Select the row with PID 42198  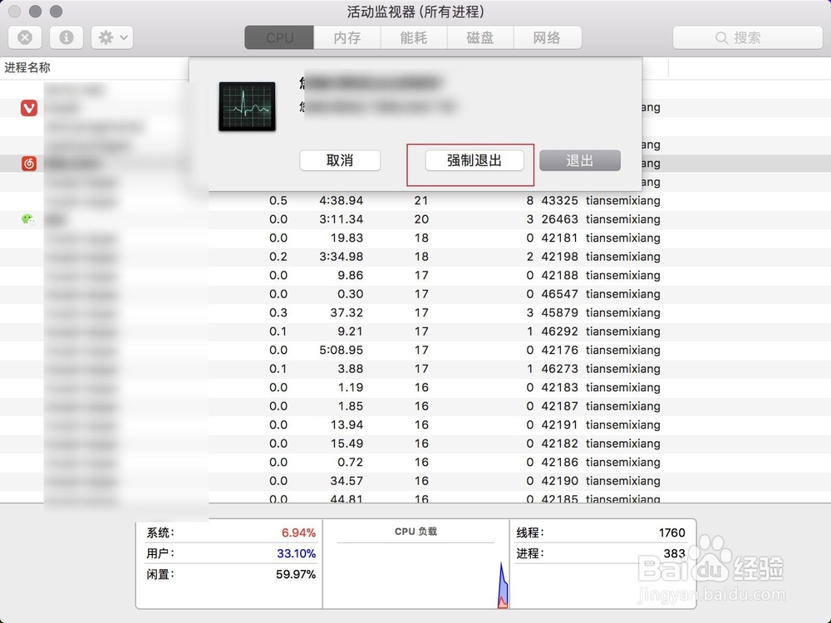[x=415, y=257]
